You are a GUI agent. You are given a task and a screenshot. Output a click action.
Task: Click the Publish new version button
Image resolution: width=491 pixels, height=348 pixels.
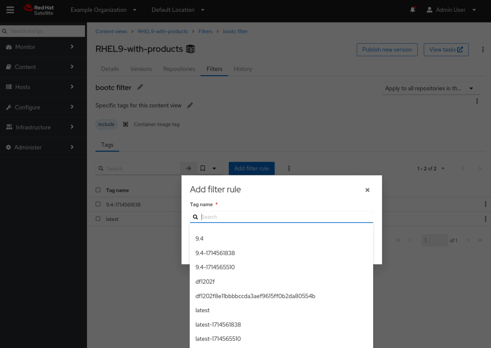pyautogui.click(x=387, y=50)
